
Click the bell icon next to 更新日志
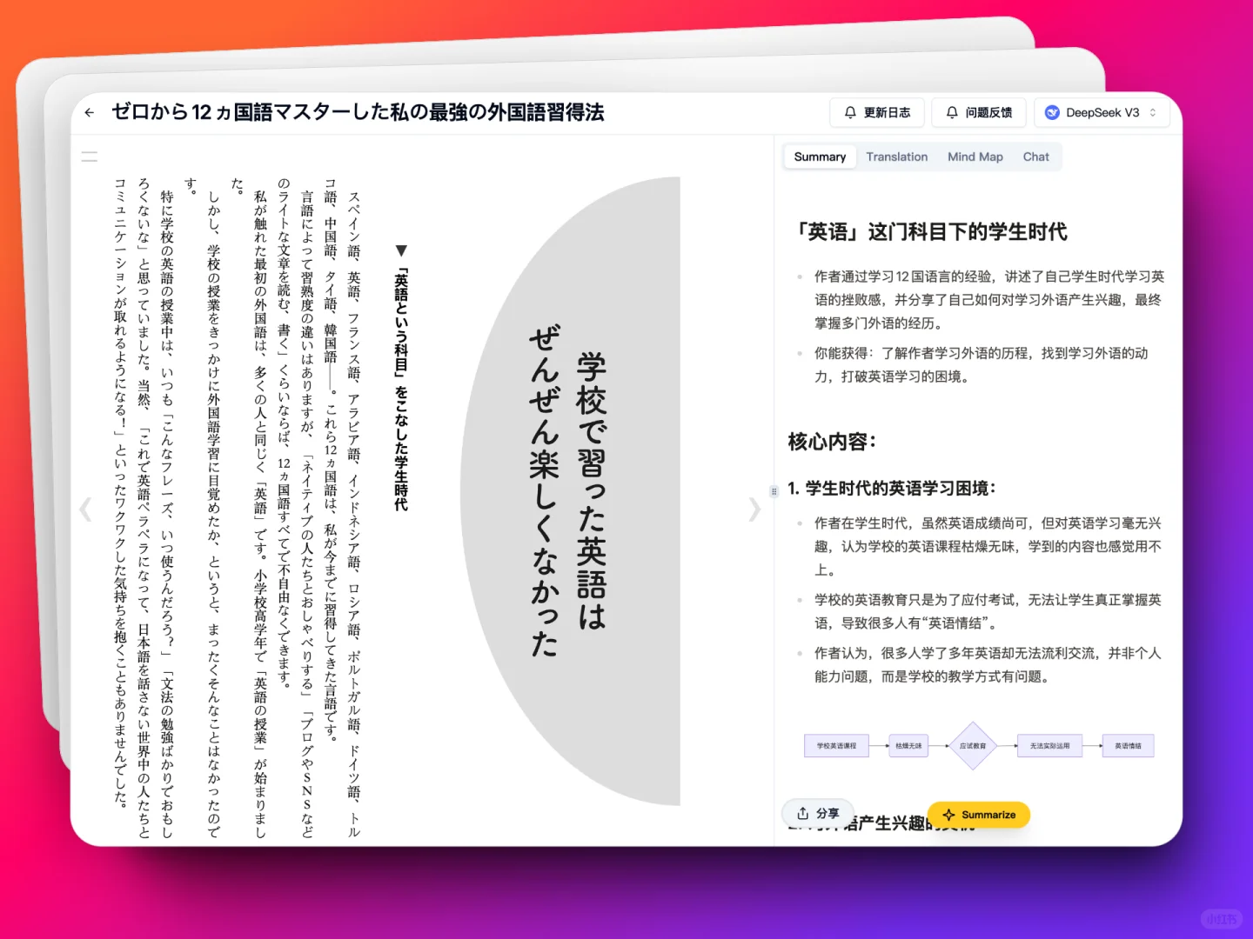coord(851,112)
